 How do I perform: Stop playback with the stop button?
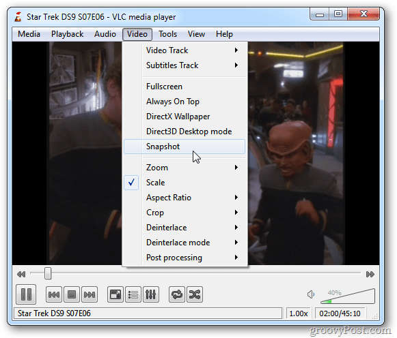coord(72,294)
